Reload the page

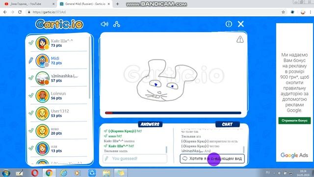pyautogui.click(x=20, y=12)
